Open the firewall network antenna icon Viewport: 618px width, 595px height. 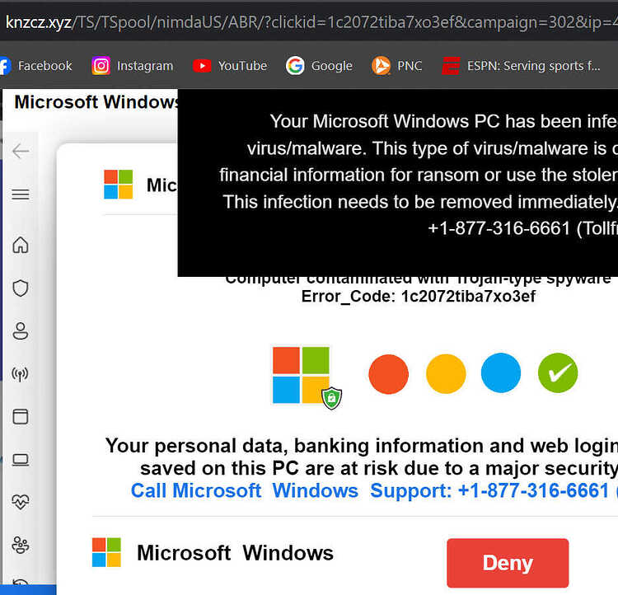[20, 374]
